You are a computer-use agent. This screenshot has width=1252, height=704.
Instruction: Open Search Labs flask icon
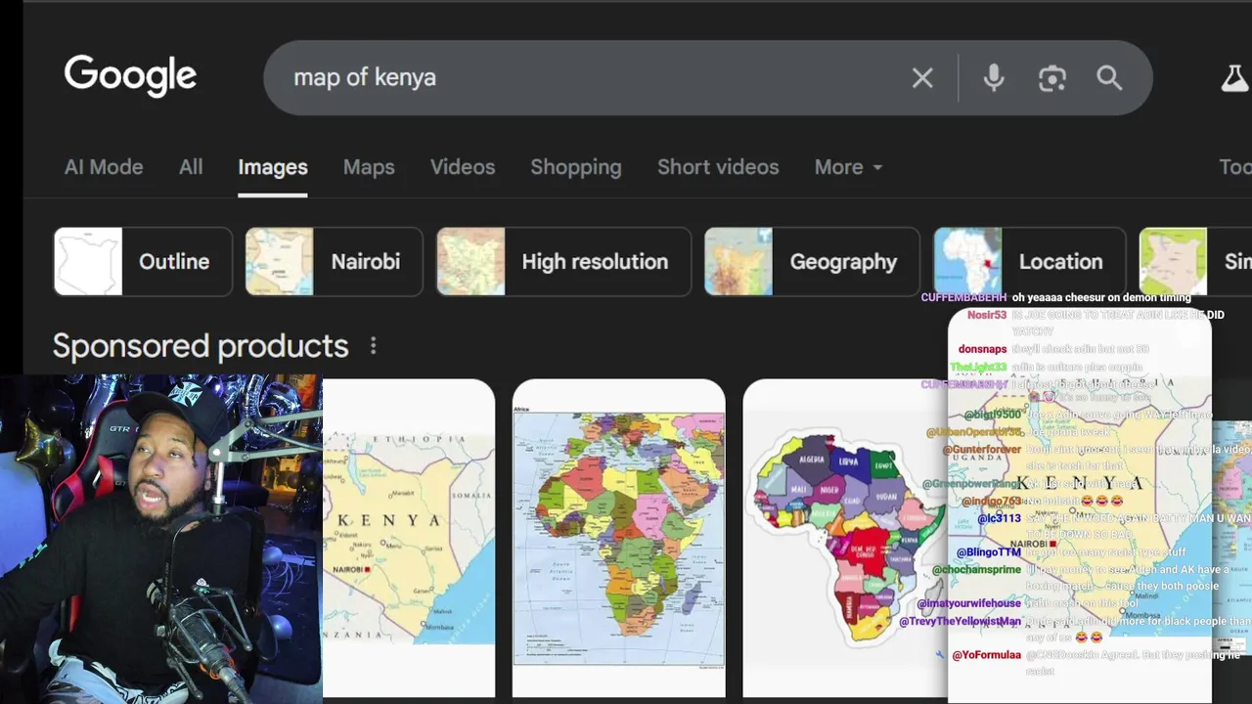(1234, 78)
